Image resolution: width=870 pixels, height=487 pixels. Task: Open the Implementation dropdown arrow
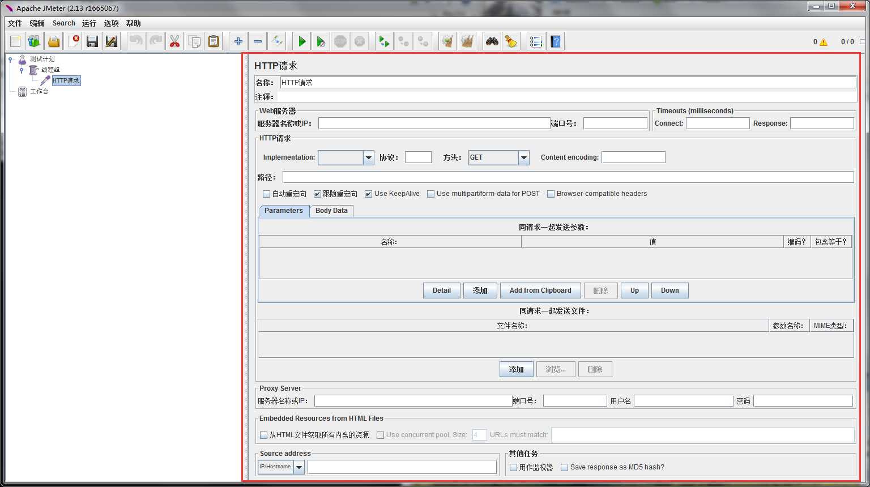pos(368,157)
